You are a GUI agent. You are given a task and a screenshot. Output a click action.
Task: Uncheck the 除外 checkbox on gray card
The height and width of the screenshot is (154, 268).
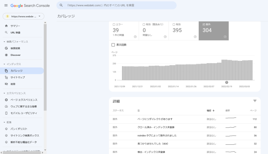204,24
